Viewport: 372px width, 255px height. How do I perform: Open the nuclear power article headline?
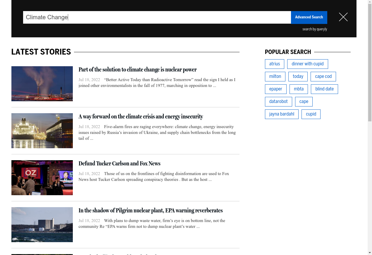[137, 70]
